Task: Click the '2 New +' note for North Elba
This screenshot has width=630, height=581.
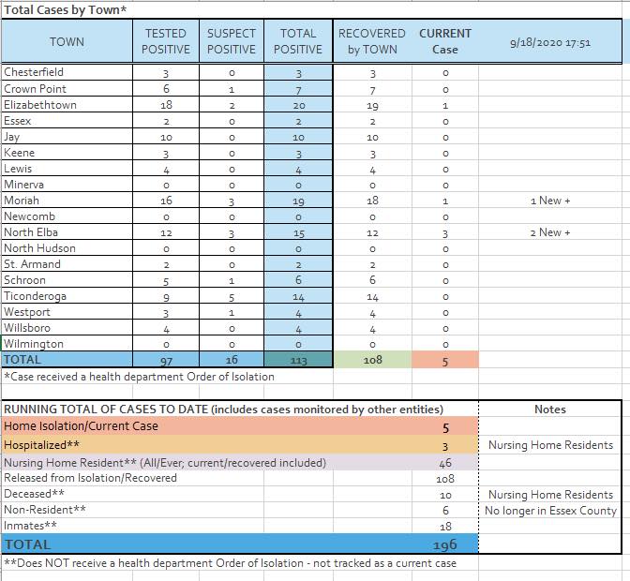Action: click(x=550, y=232)
